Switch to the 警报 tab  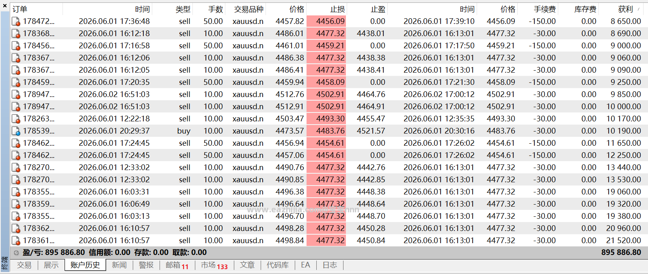pyautogui.click(x=146, y=265)
